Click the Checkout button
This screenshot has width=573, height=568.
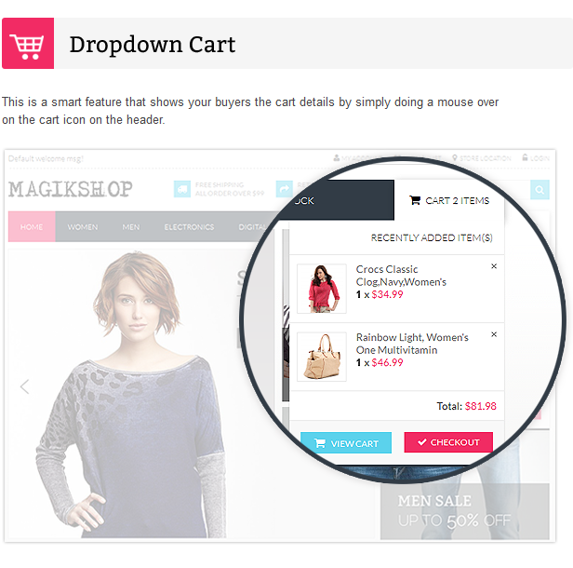448,442
